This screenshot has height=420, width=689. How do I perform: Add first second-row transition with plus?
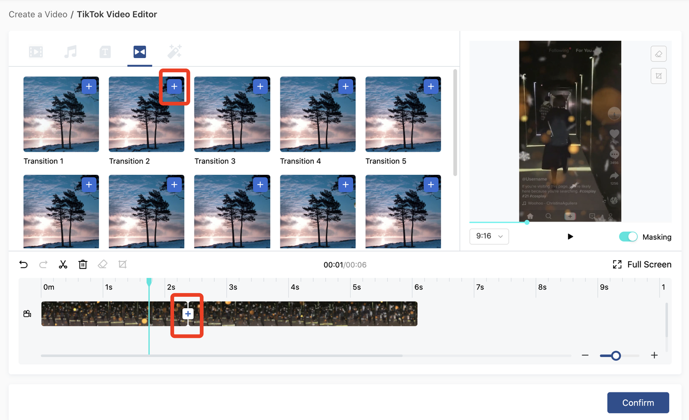(89, 185)
